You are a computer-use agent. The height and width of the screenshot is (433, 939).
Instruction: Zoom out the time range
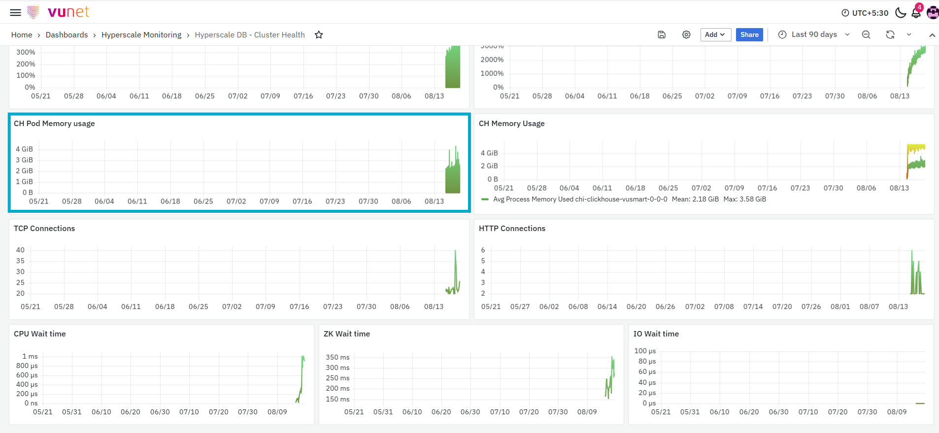point(866,34)
